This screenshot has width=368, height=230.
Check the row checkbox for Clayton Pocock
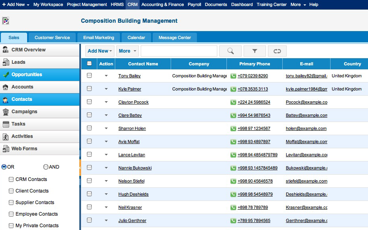[89, 102]
